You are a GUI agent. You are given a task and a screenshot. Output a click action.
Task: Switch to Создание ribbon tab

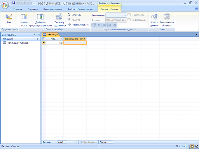[x=33, y=9]
